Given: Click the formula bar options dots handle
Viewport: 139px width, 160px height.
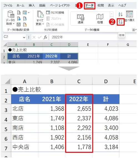Looking at the screenshot, I should (x=29, y=37).
